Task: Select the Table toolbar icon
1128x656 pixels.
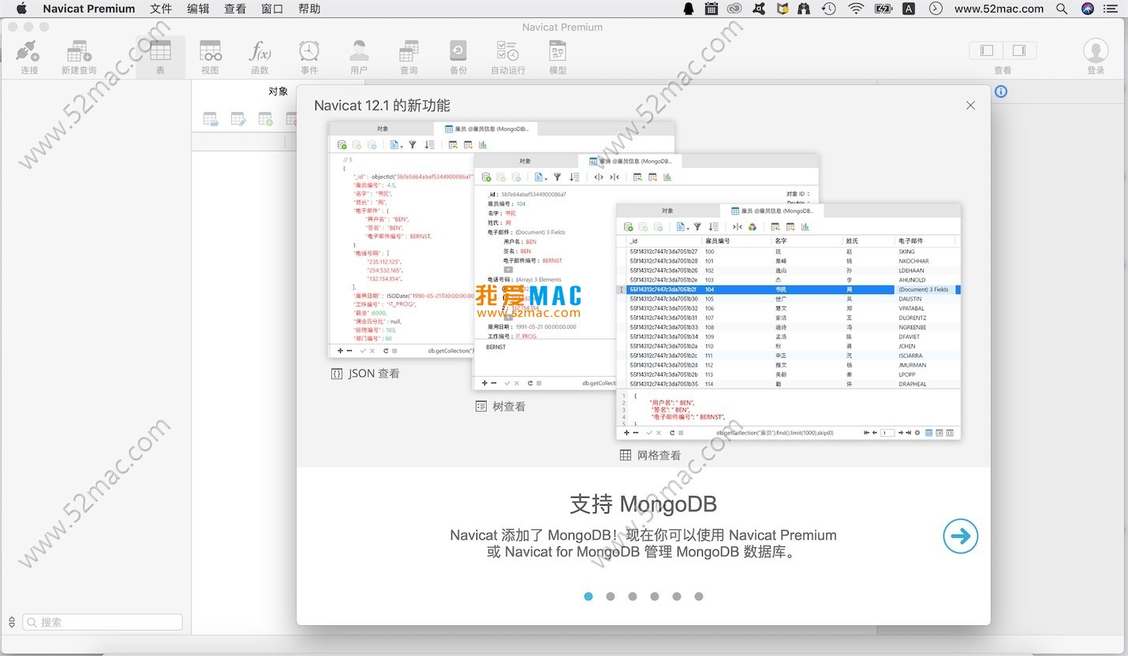Action: click(160, 51)
